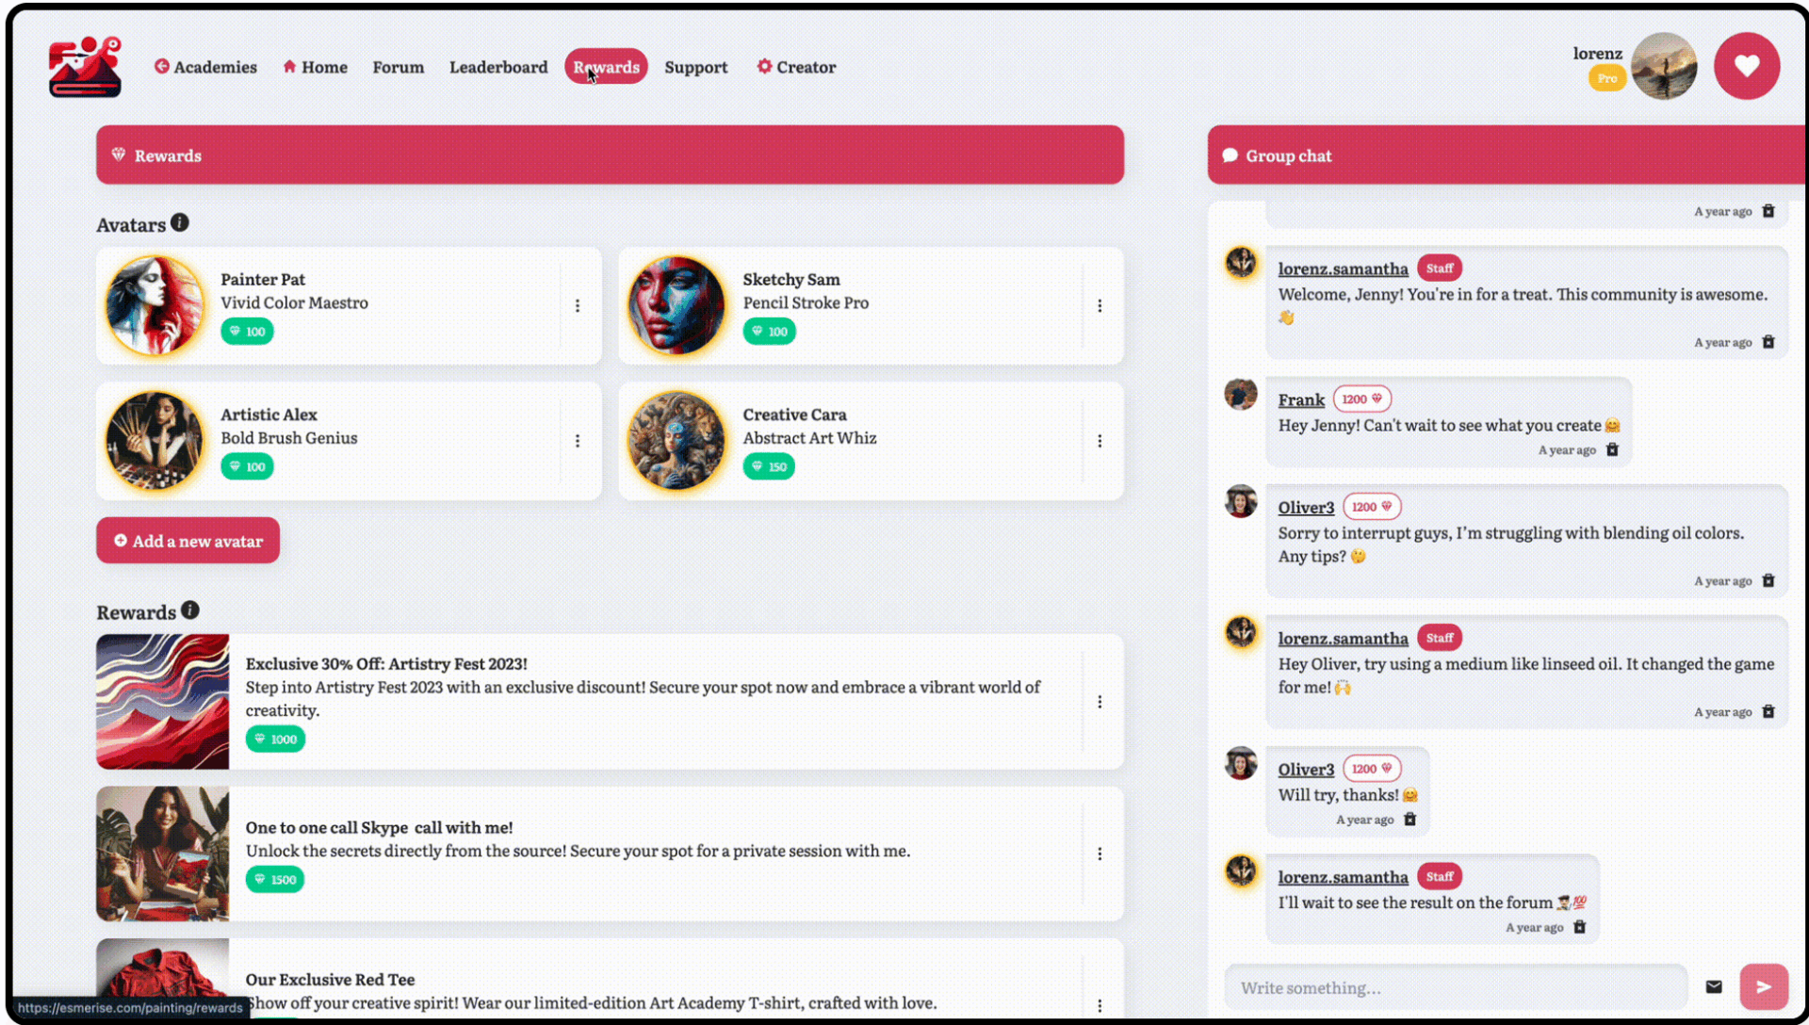Delete Oliver3's 'Will try, thanks!' message
The width and height of the screenshot is (1809, 1025).
click(x=1410, y=819)
